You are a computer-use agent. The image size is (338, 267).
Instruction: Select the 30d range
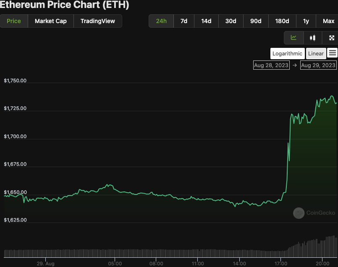click(x=231, y=21)
